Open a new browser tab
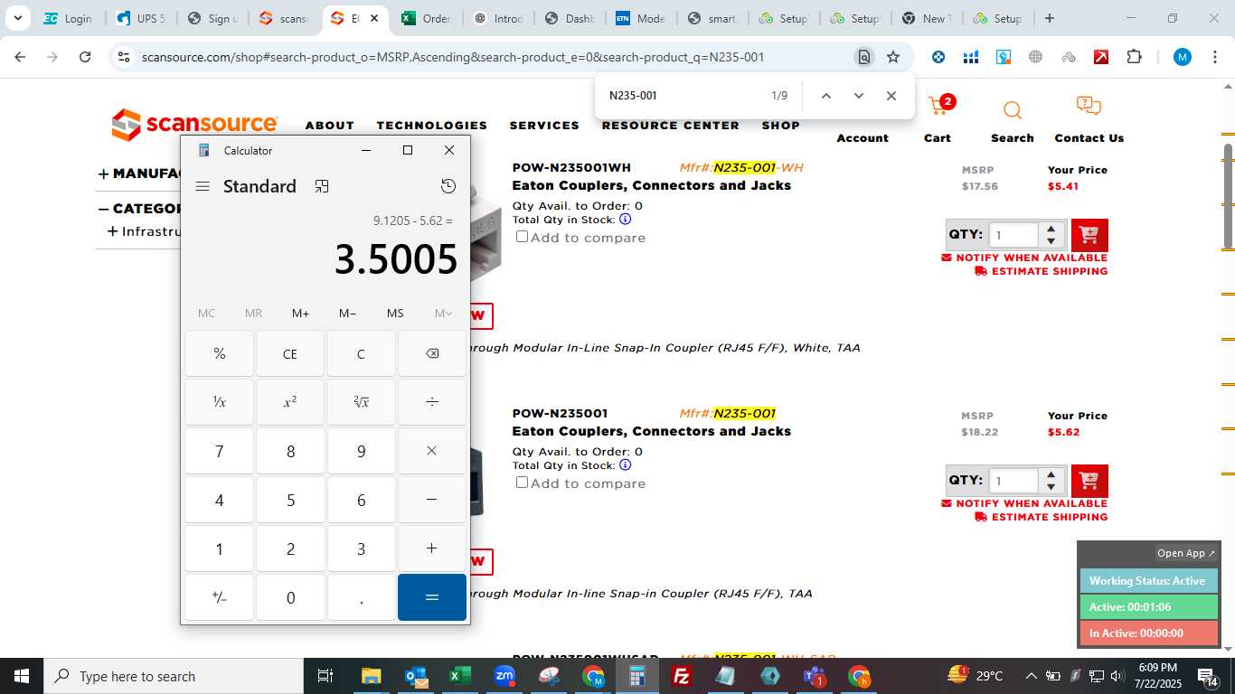 [x=1049, y=18]
